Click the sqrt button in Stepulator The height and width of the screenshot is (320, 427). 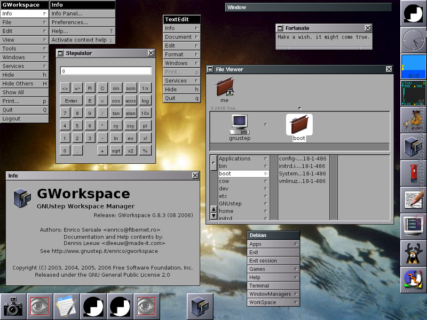coord(116,150)
